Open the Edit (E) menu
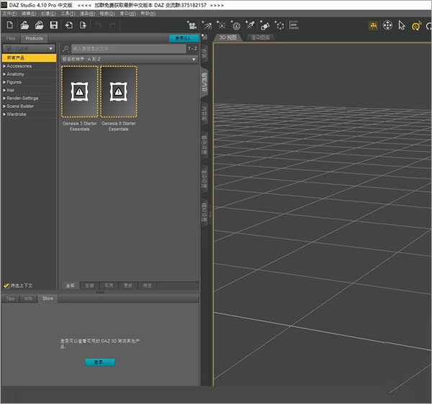The width and height of the screenshot is (432, 404). [x=29, y=14]
